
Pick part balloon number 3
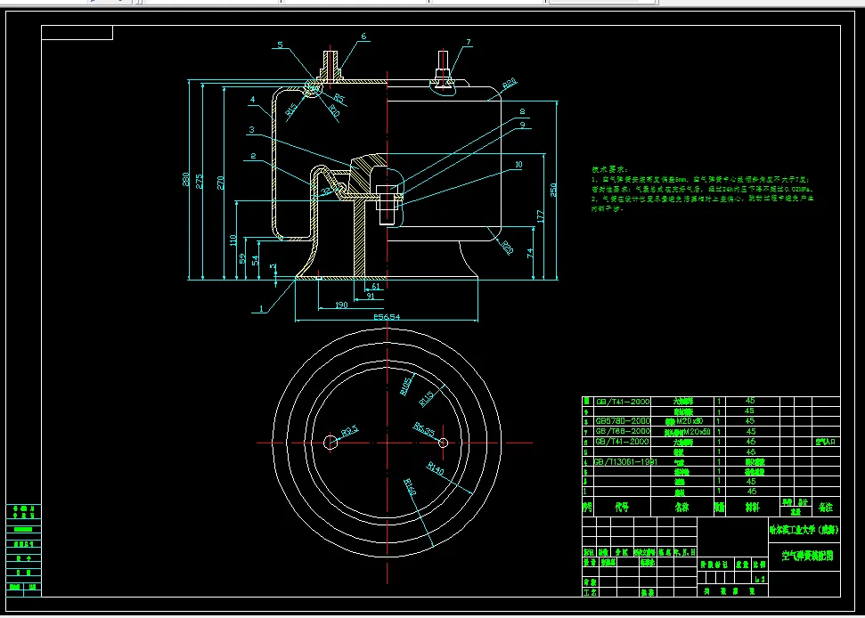click(x=251, y=129)
